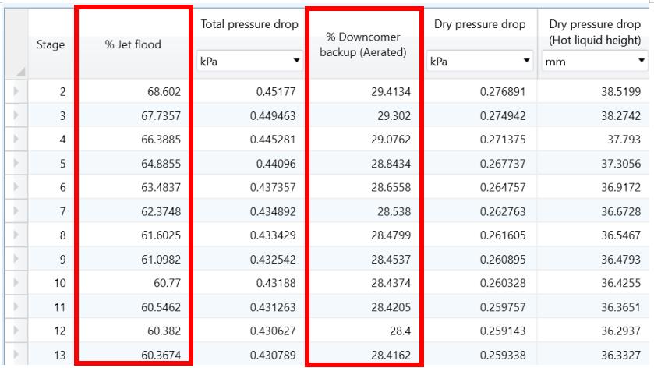Click the select-all corner triangle of the table
Image resolution: width=654 pixels, height=368 pixels.
pos(18,71)
